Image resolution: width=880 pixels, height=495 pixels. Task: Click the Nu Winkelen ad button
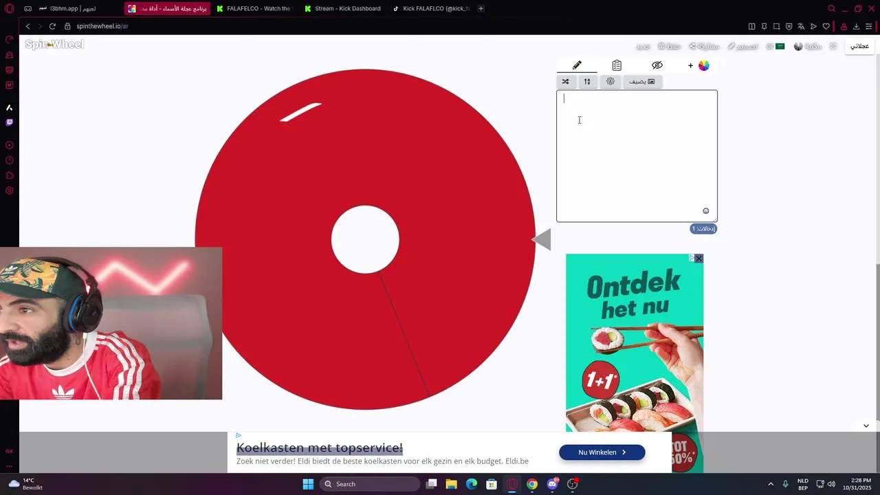tap(602, 452)
